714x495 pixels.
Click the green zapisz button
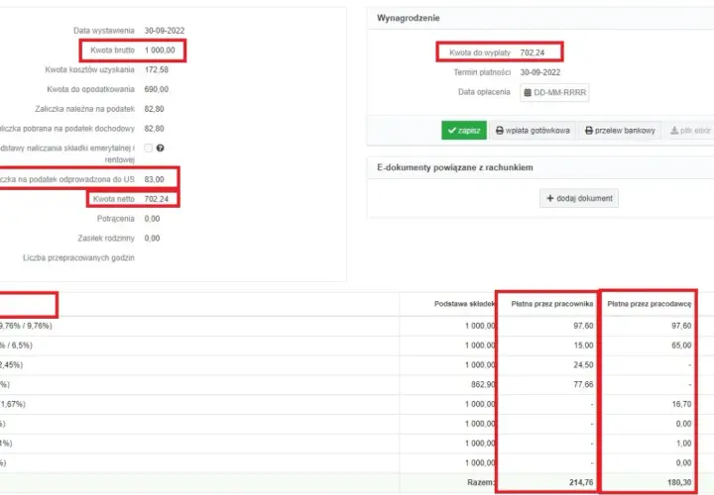(463, 131)
